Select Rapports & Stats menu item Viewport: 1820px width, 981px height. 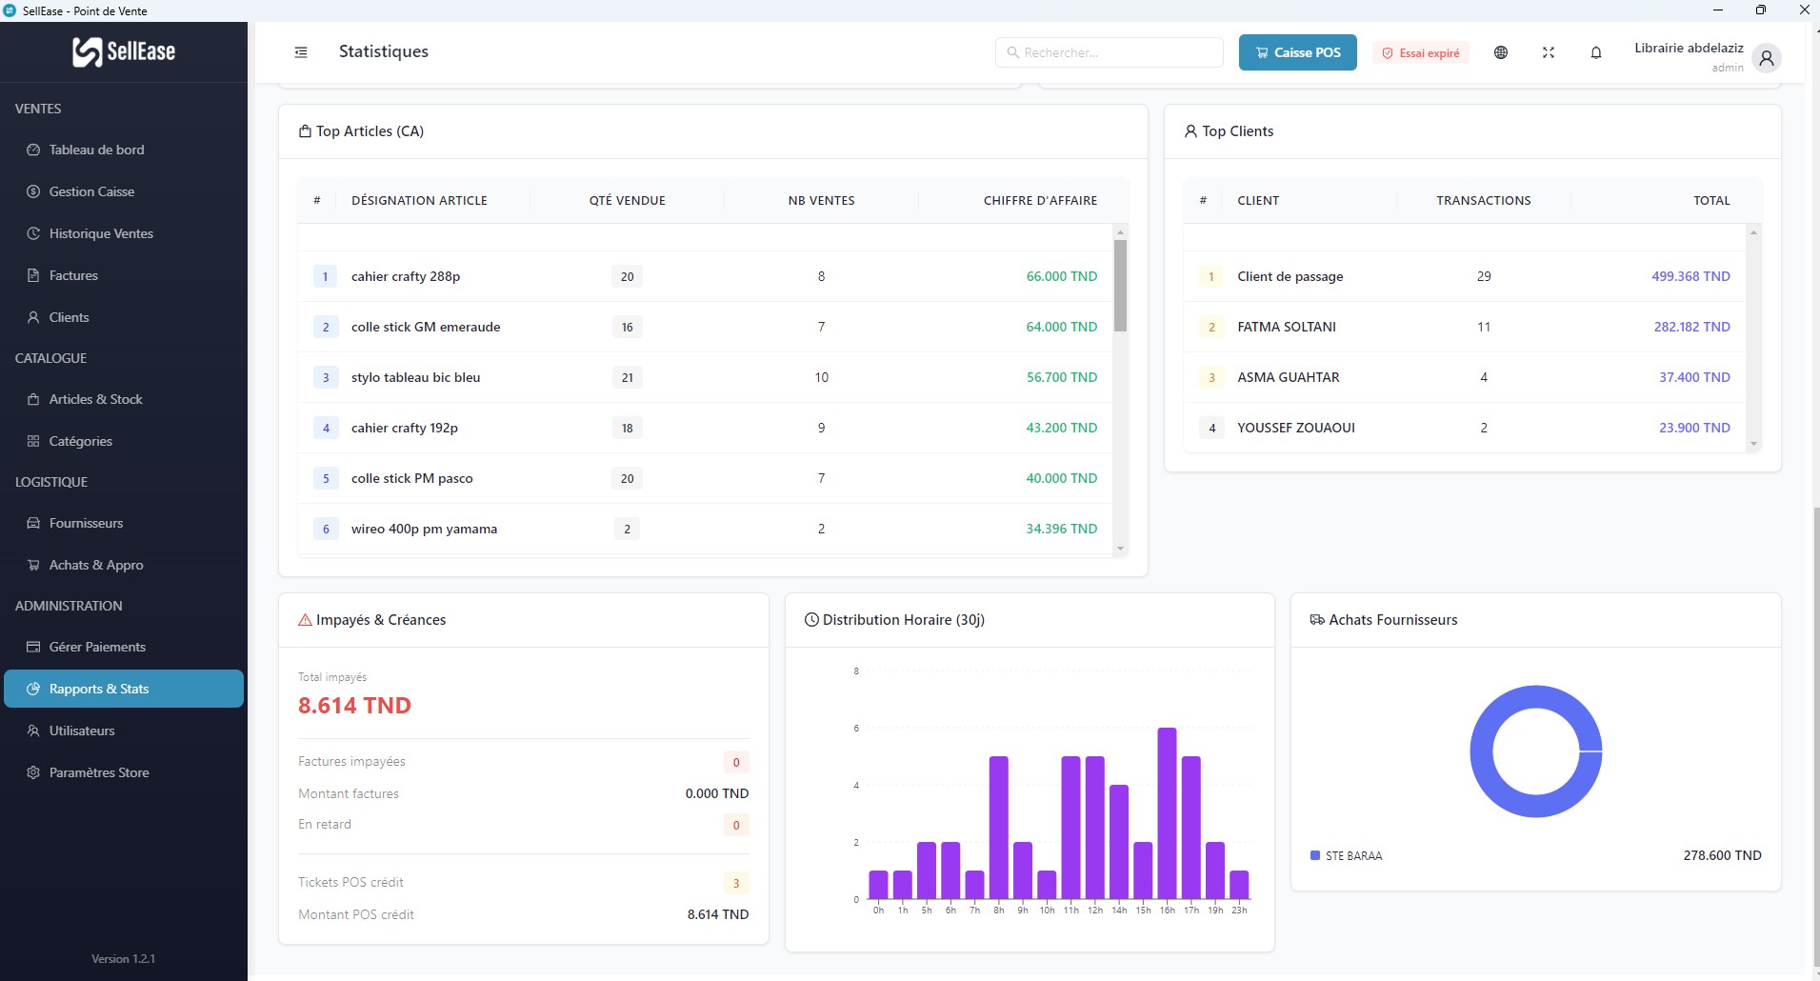pos(124,689)
